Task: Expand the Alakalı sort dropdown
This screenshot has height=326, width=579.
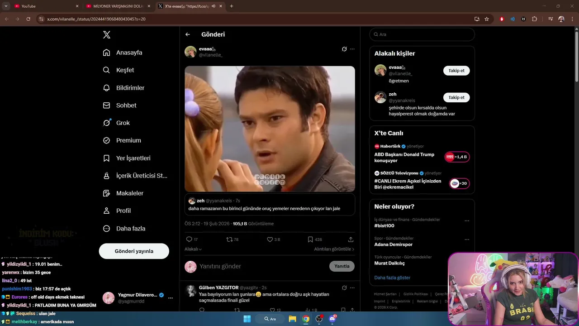Action: pyautogui.click(x=193, y=249)
